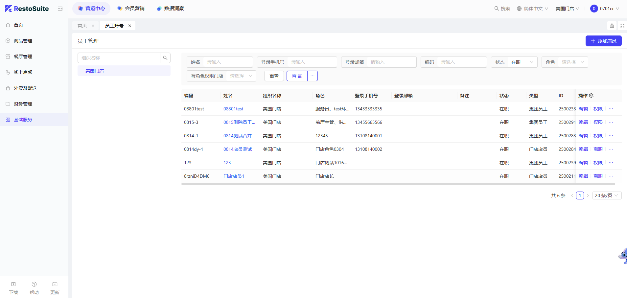
Task: Open 商品管理 in the left sidebar
Action: click(23, 41)
